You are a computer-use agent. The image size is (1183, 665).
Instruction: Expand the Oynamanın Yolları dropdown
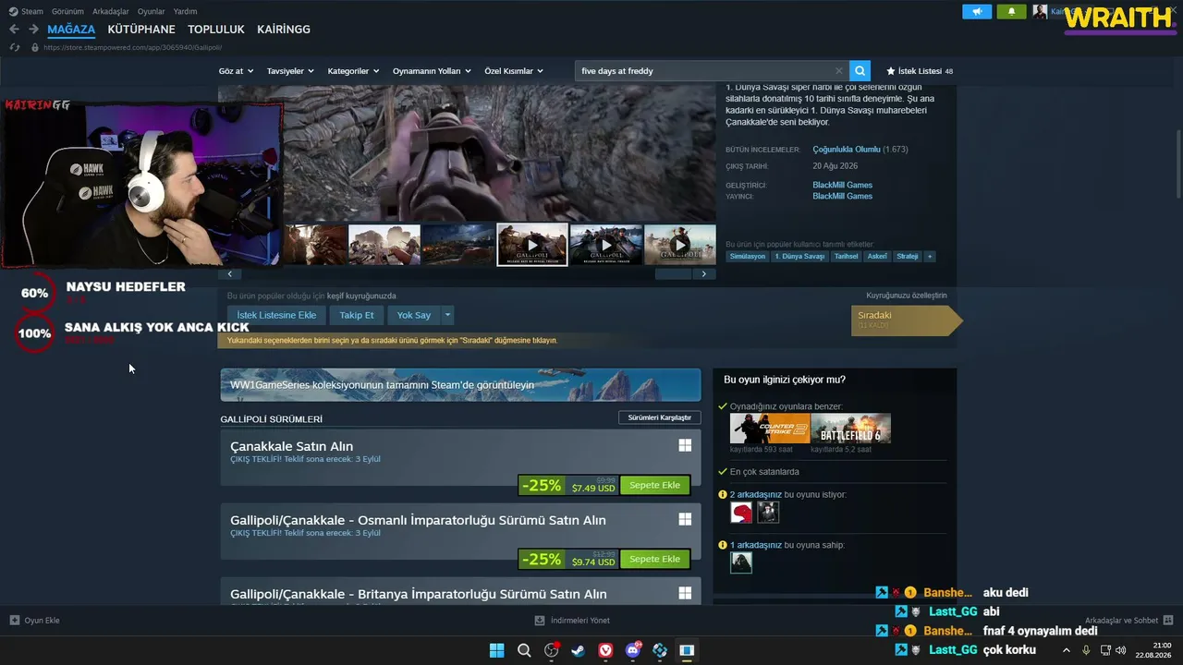coord(432,71)
